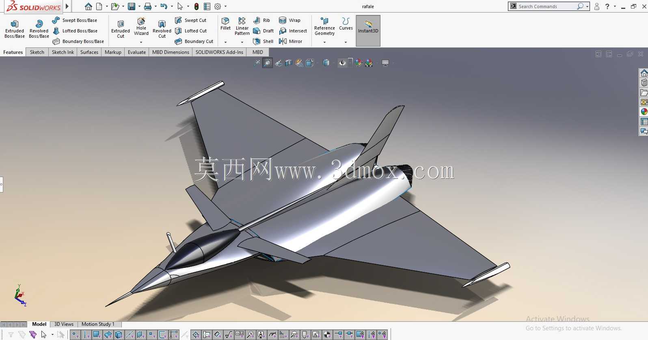
Task: Click the Home icon in title bar
Action: coord(88,6)
